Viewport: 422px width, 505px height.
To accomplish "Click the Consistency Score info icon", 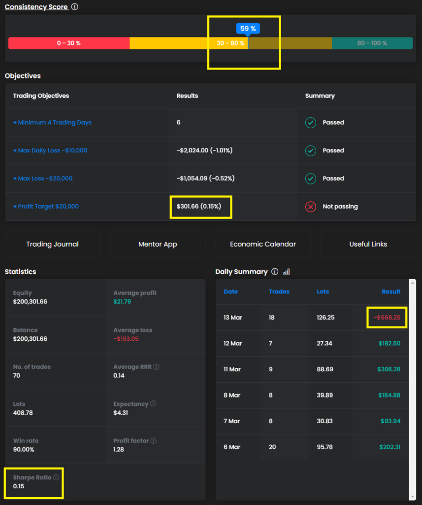I will click(x=74, y=7).
